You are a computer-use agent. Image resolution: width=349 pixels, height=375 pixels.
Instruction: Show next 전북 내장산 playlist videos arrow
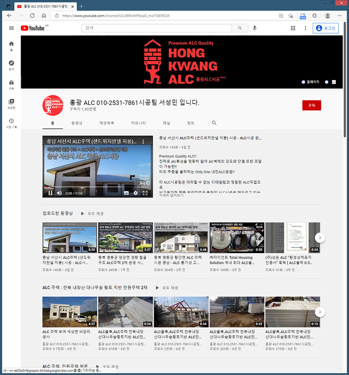320,312
